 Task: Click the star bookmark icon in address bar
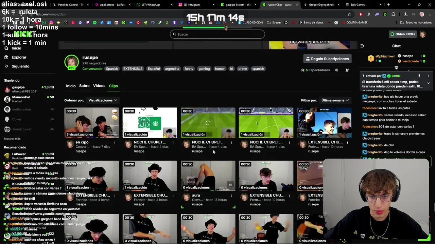click(x=349, y=14)
